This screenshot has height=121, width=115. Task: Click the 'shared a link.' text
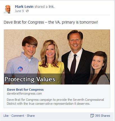(44, 7)
